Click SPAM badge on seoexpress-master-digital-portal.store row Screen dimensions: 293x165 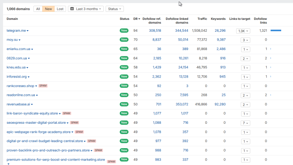(x=74, y=123)
